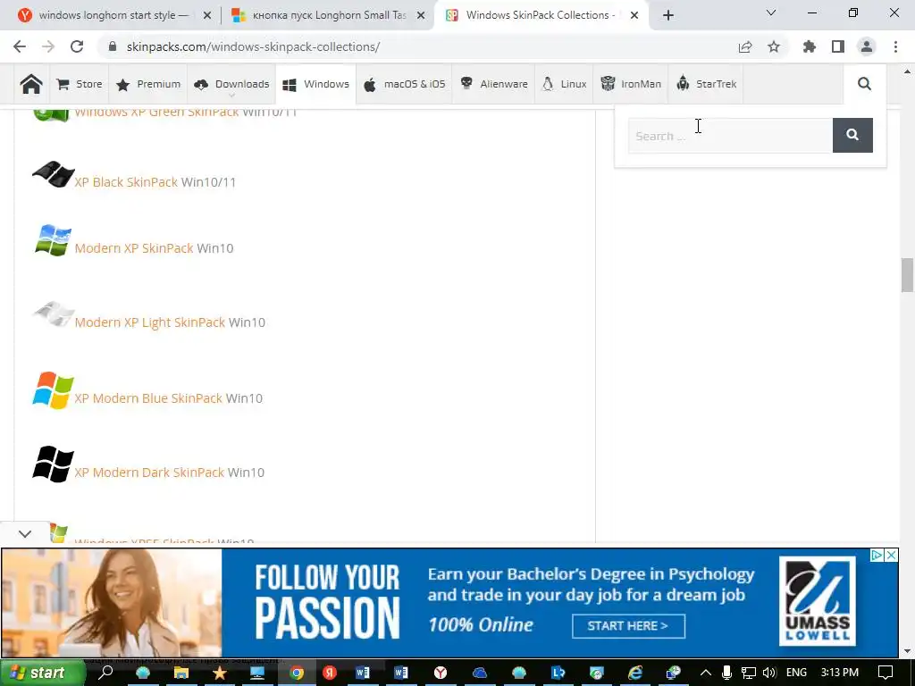Go to the skinpacks home icon
This screenshot has height=686, width=915.
click(31, 84)
